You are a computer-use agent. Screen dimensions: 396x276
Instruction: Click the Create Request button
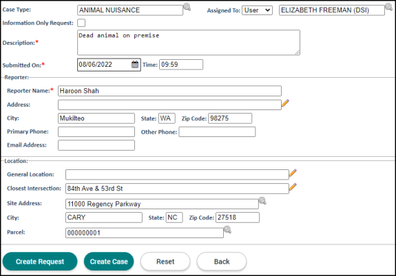(40, 262)
